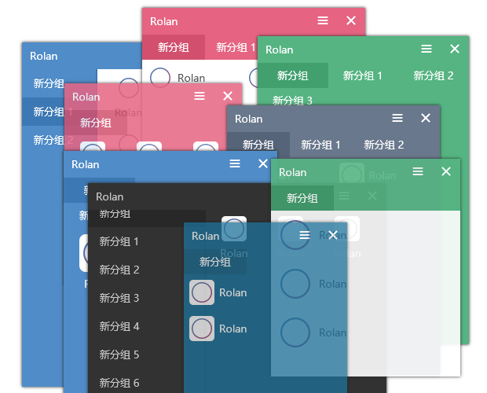Close the teal Rolan window
This screenshot has height=393, width=487.
point(333,235)
